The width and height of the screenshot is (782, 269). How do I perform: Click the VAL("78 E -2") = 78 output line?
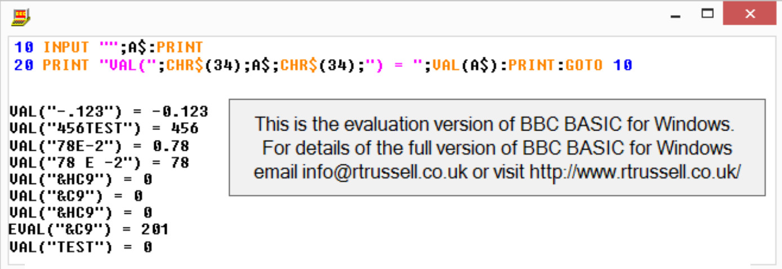[99, 163]
